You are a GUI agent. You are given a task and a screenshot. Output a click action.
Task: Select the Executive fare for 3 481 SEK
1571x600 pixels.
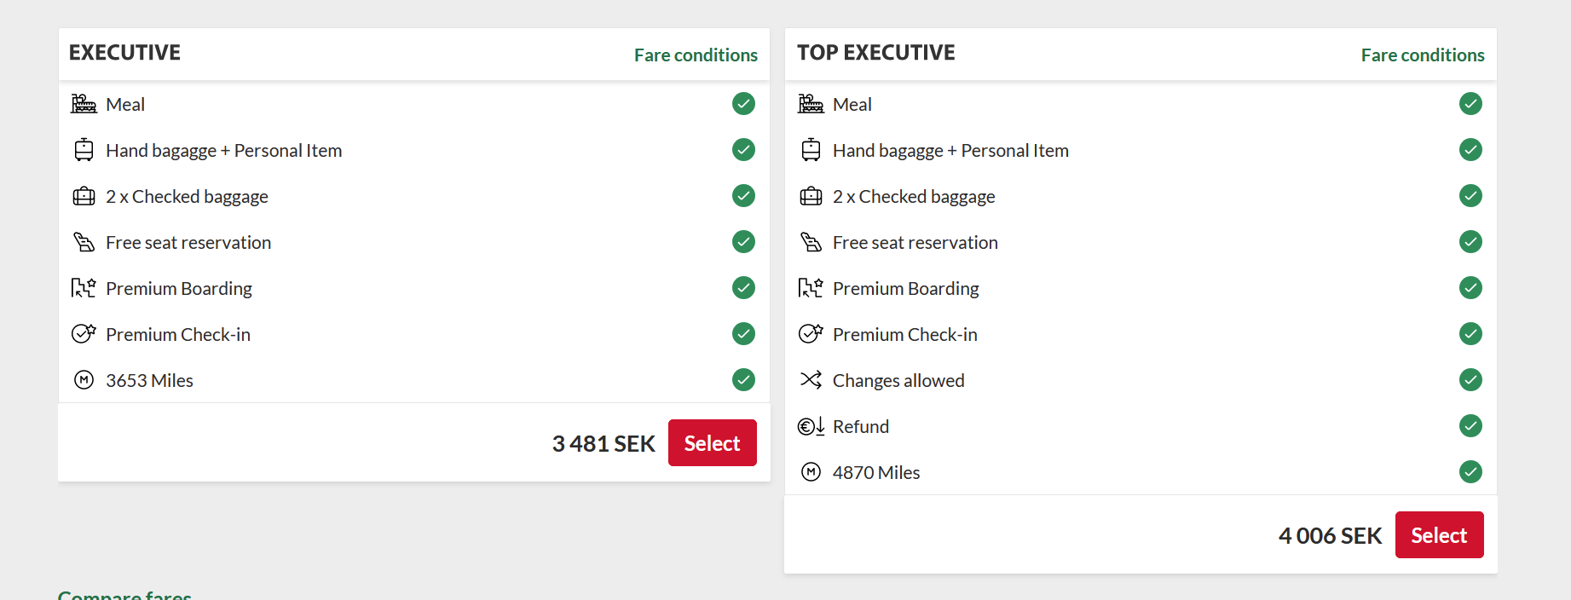[x=712, y=443]
